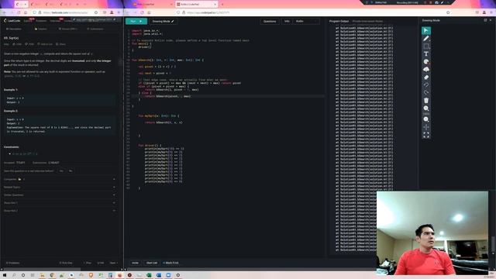This screenshot has height=279, width=496.
Task: Go to the Prev problem
Action: (x=88, y=263)
